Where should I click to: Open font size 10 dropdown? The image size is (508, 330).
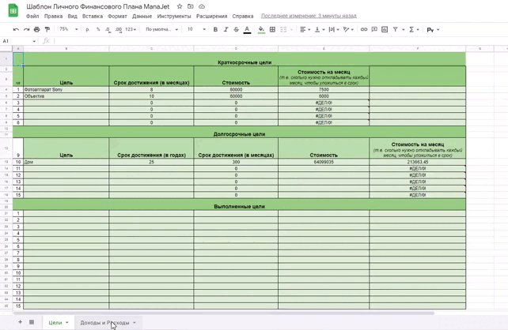(196, 29)
